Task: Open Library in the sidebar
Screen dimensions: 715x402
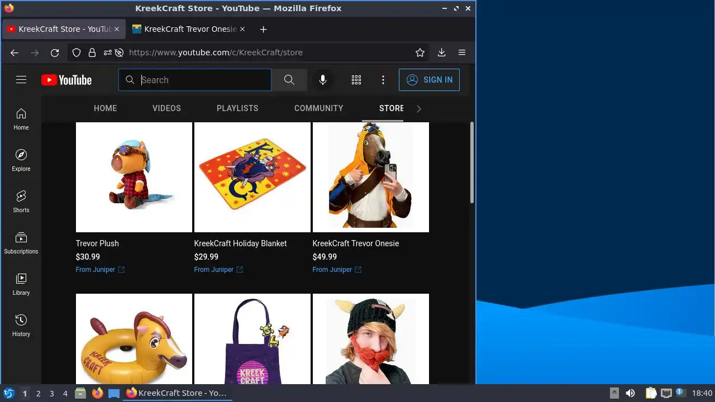Action: 21,285
